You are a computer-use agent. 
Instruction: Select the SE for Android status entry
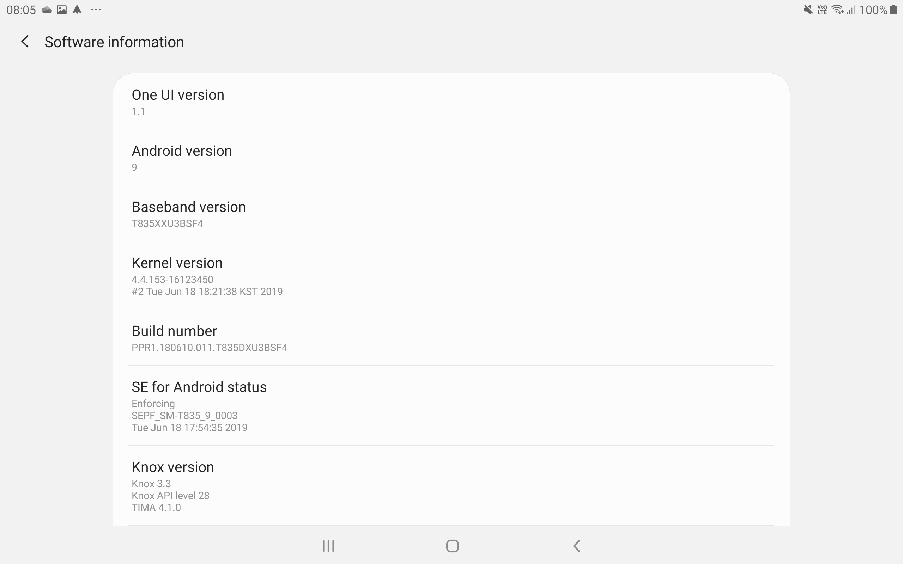[451, 405]
